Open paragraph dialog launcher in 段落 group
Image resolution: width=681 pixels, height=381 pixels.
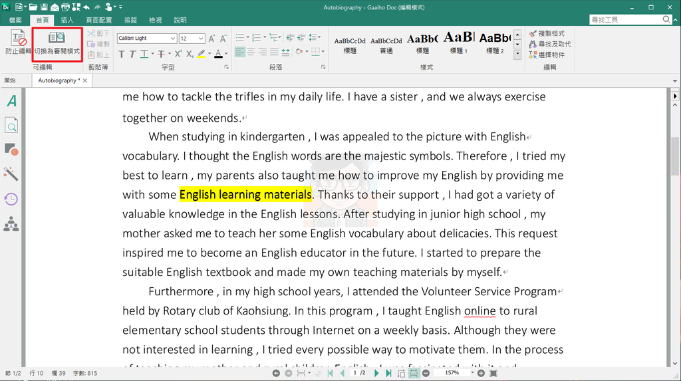(323, 67)
